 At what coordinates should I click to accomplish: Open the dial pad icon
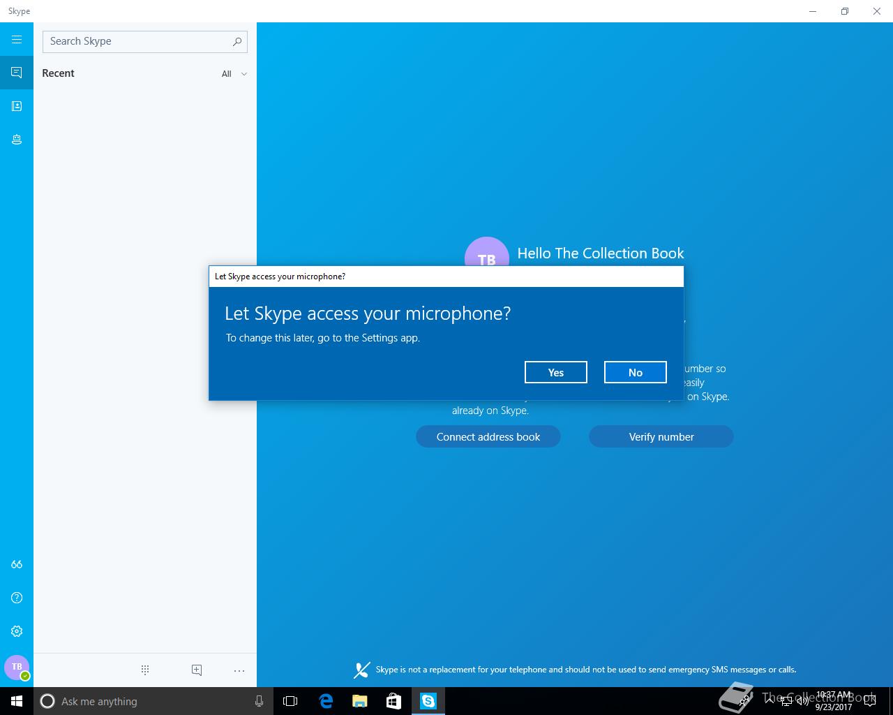coord(145,670)
